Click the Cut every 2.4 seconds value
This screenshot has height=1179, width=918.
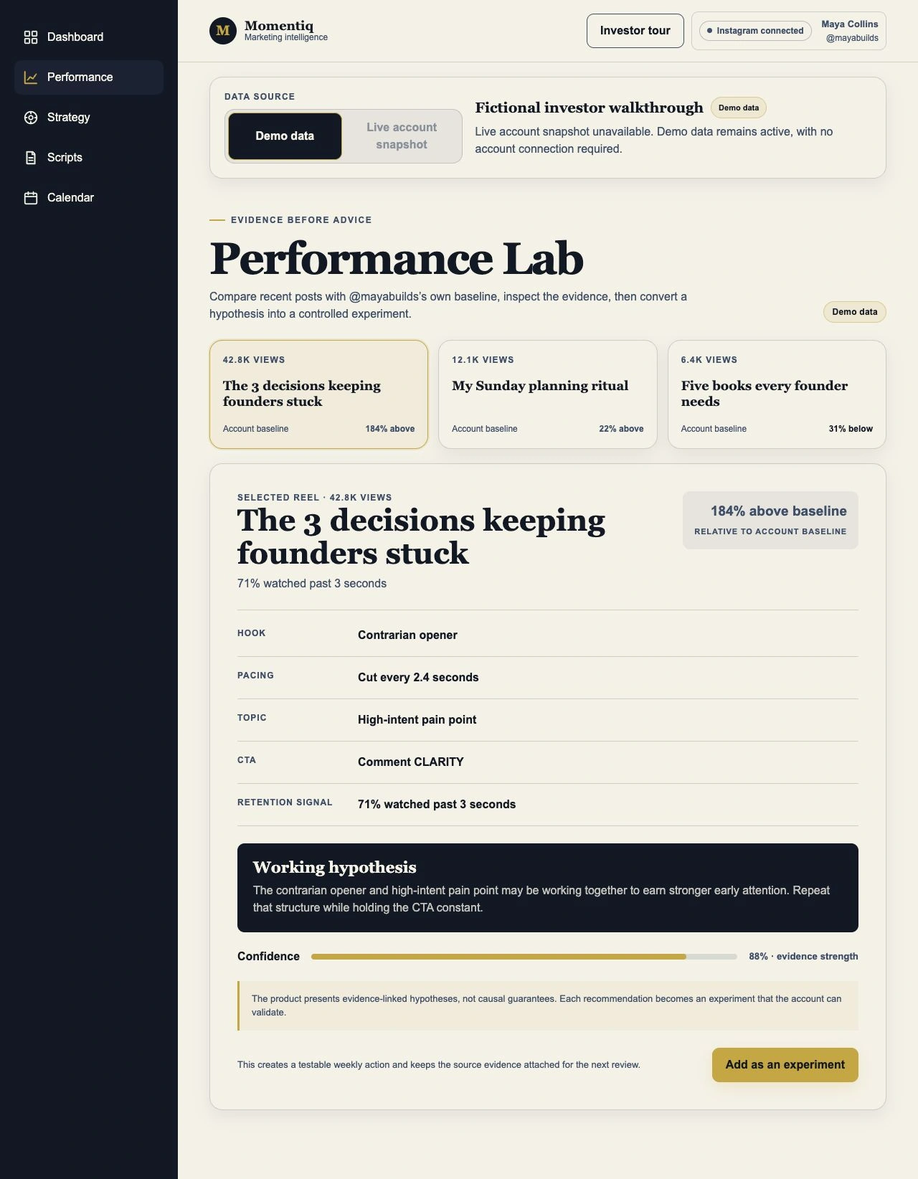click(x=418, y=678)
